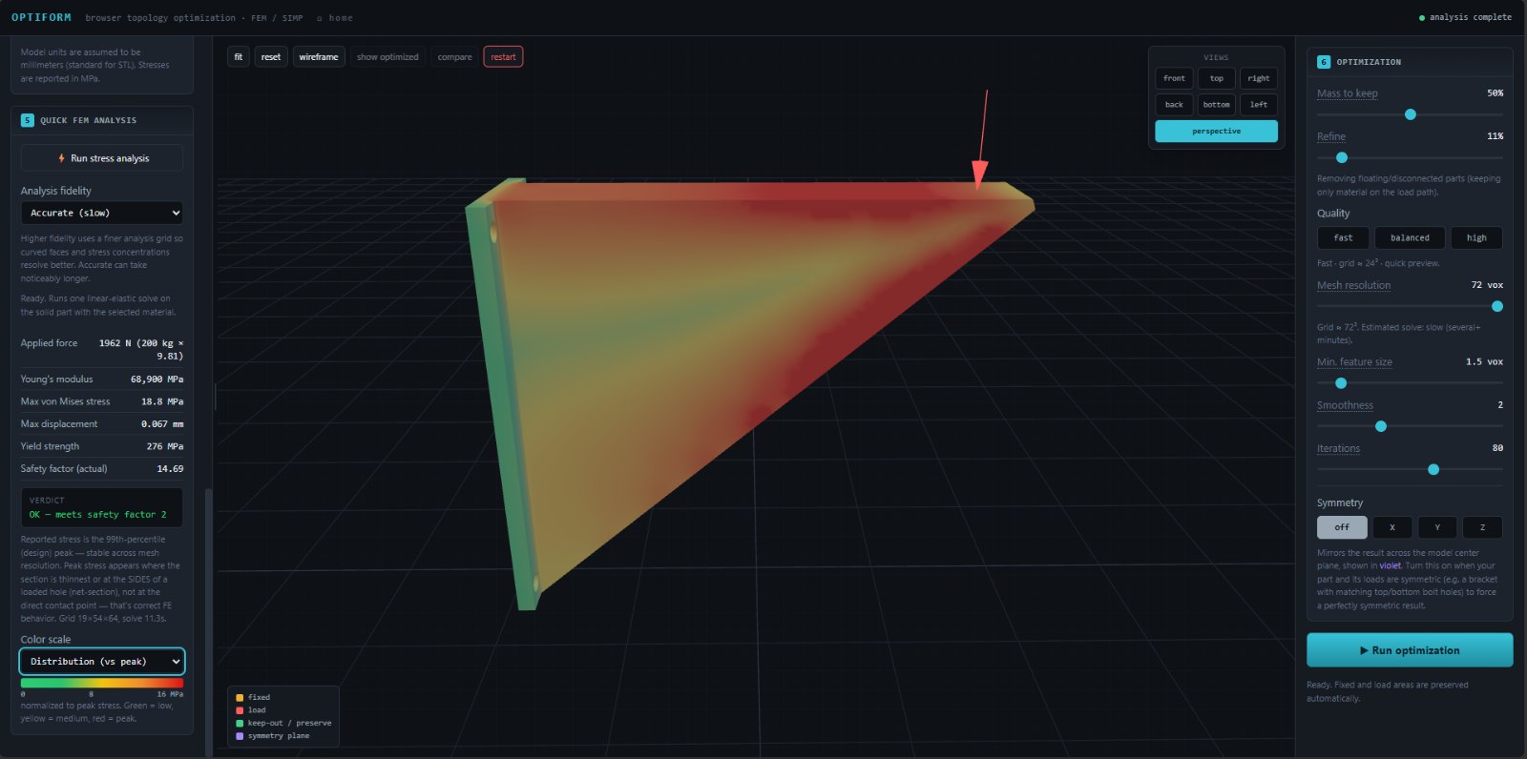Screen dimensions: 1527x759
Task: Switch to back view
Action: pyautogui.click(x=1174, y=105)
